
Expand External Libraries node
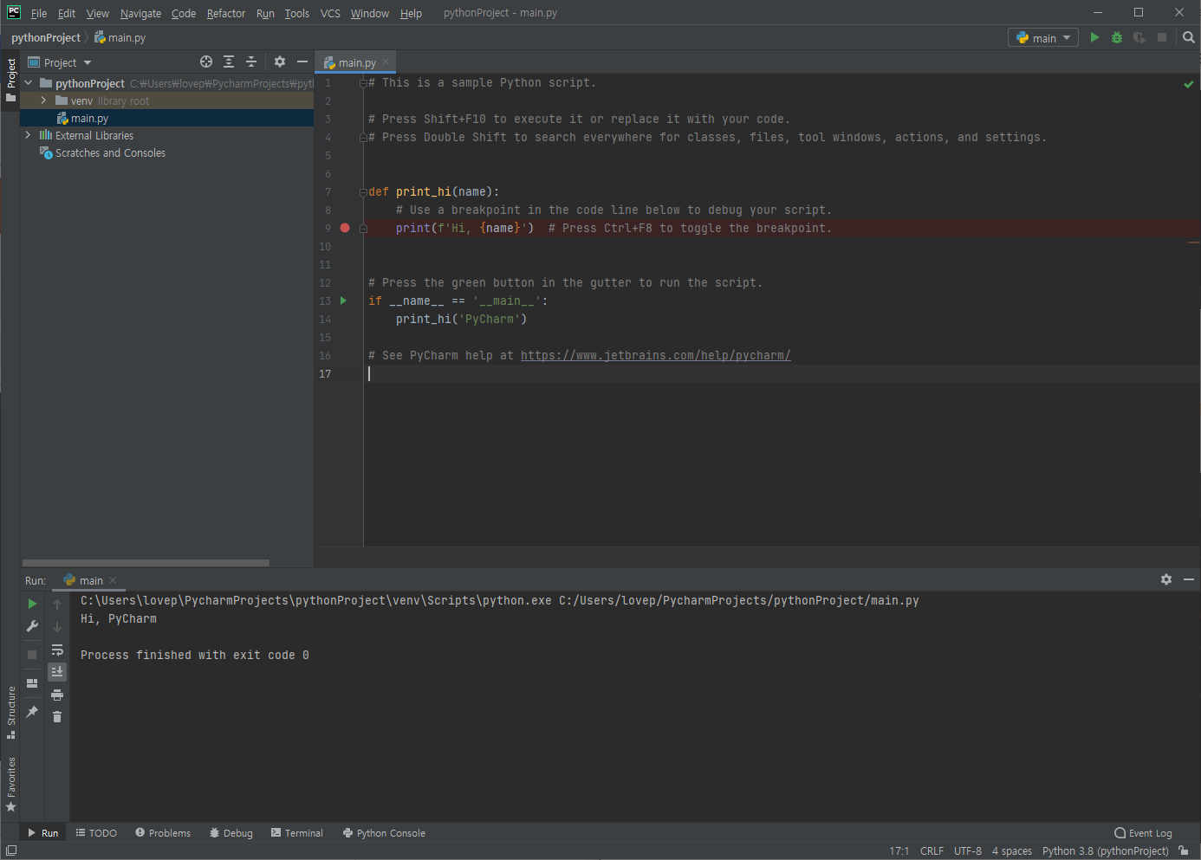point(29,135)
